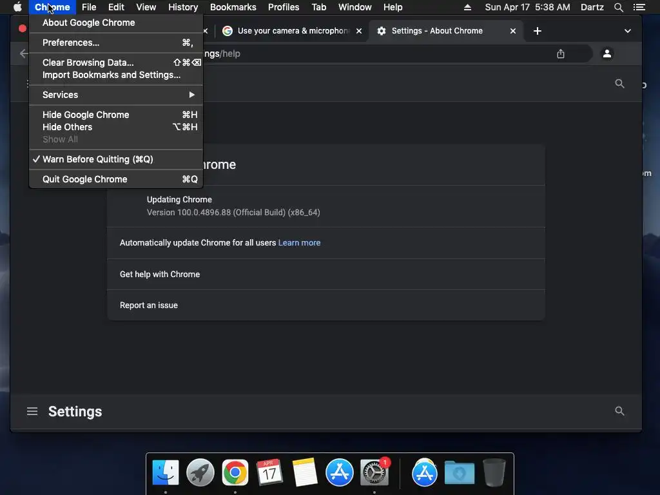This screenshot has height=495, width=660.
Task: Open the hamburger menu beside Settings
Action: coord(32,411)
